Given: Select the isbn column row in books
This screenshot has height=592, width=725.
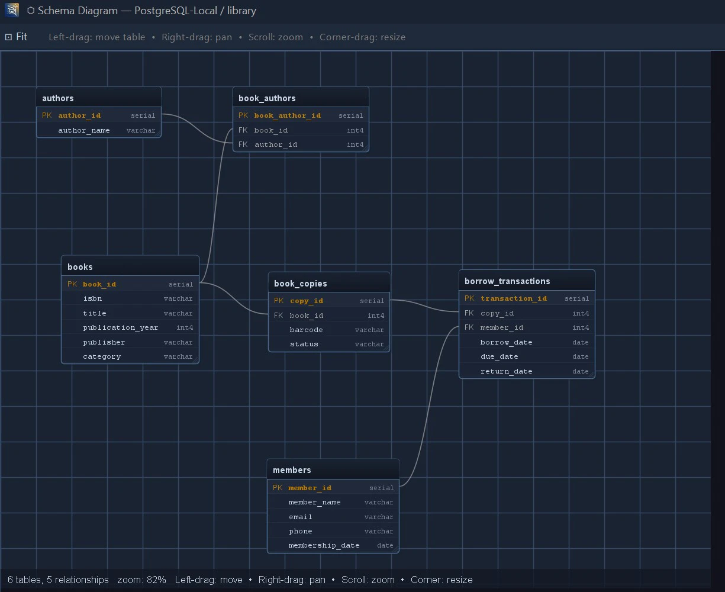Looking at the screenshot, I should (130, 298).
